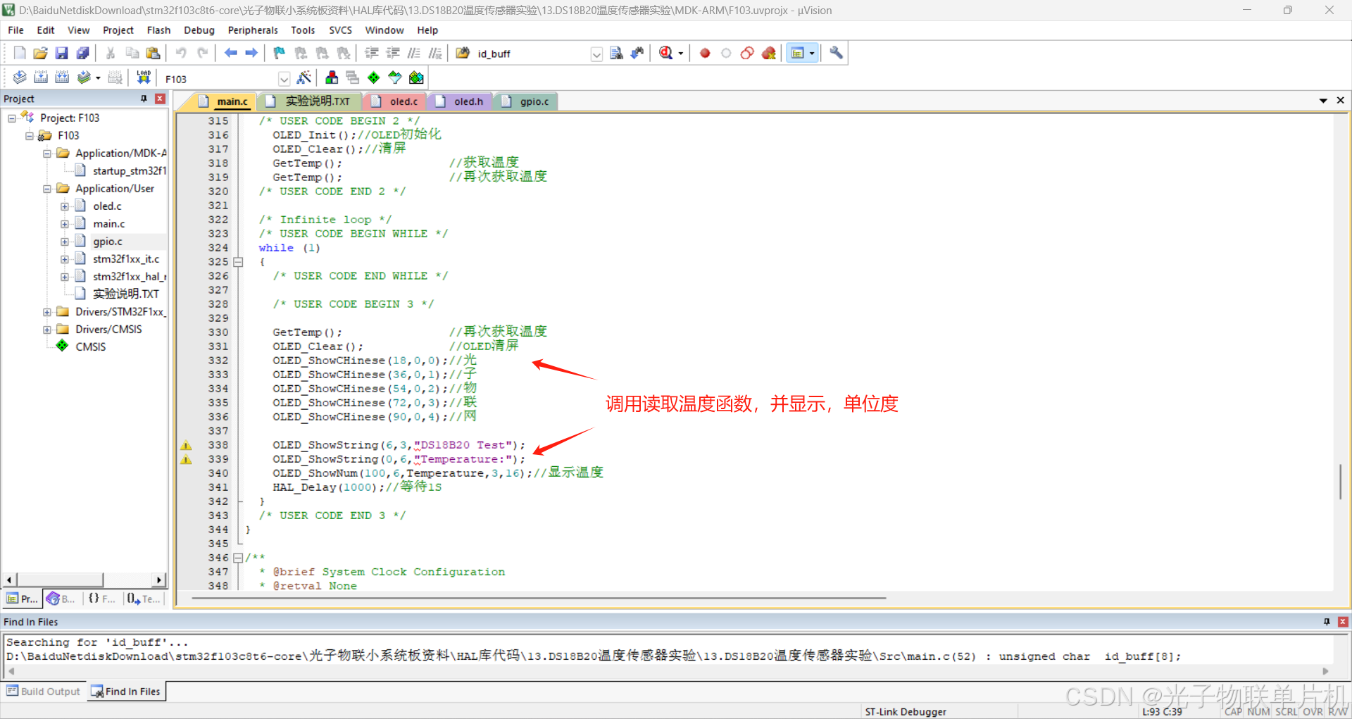Screen dimensions: 1352x719
Task: Pin the Project panel
Action: point(144,99)
